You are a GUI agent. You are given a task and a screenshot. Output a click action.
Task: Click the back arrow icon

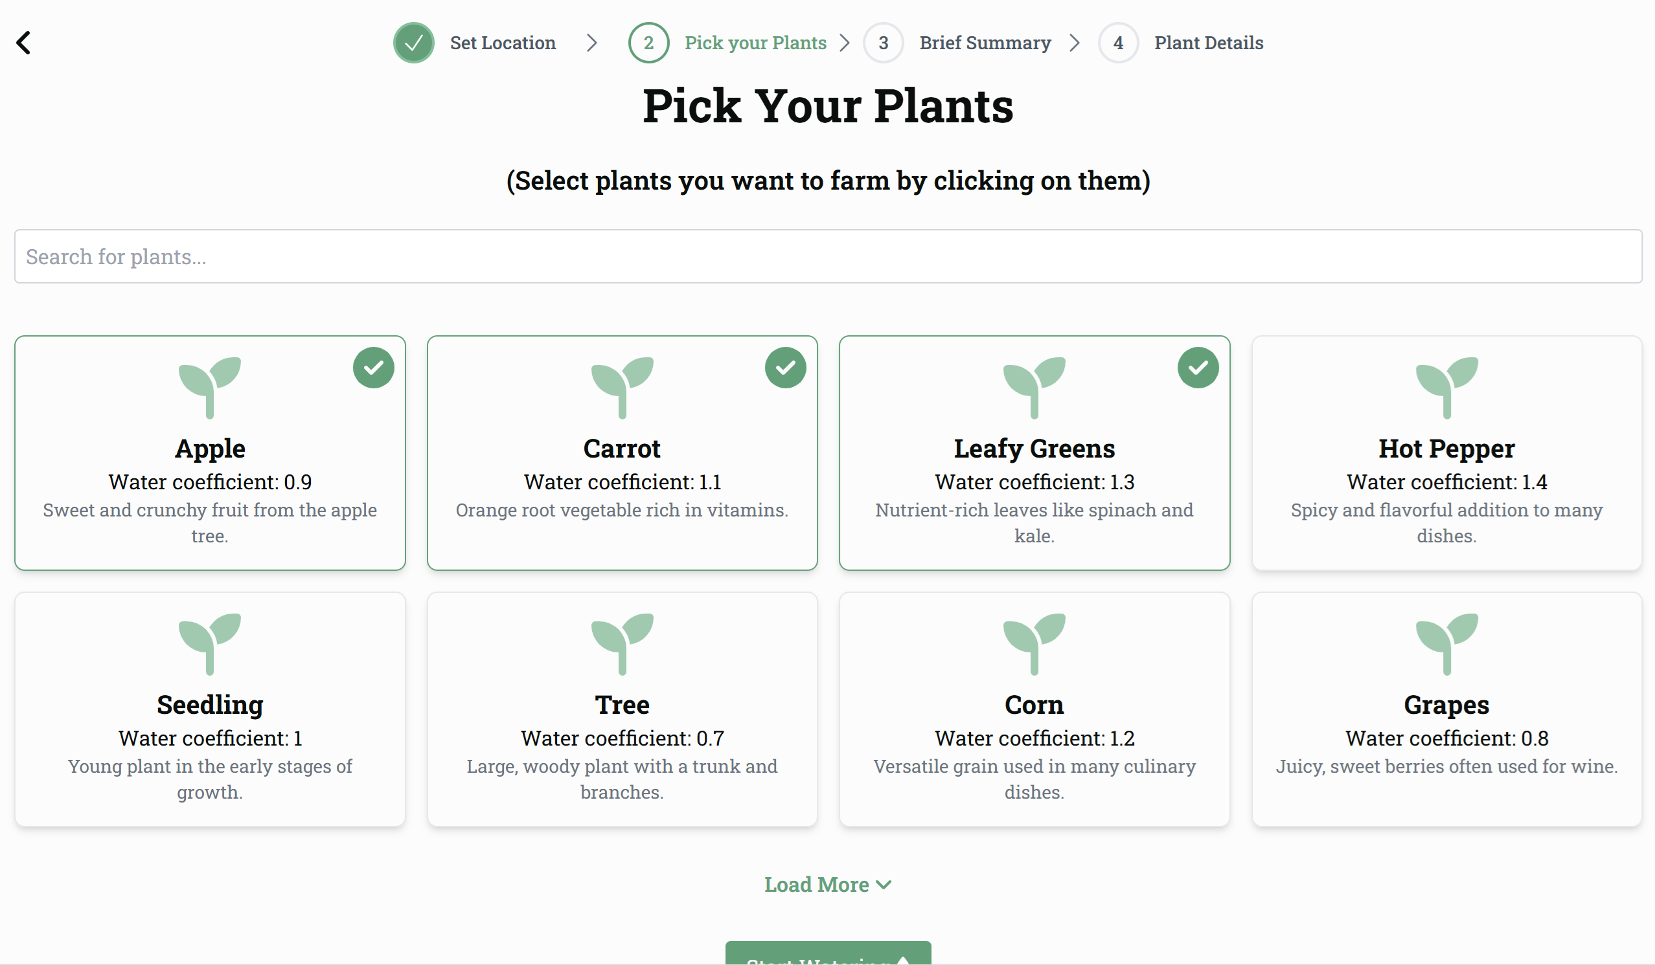coord(23,43)
